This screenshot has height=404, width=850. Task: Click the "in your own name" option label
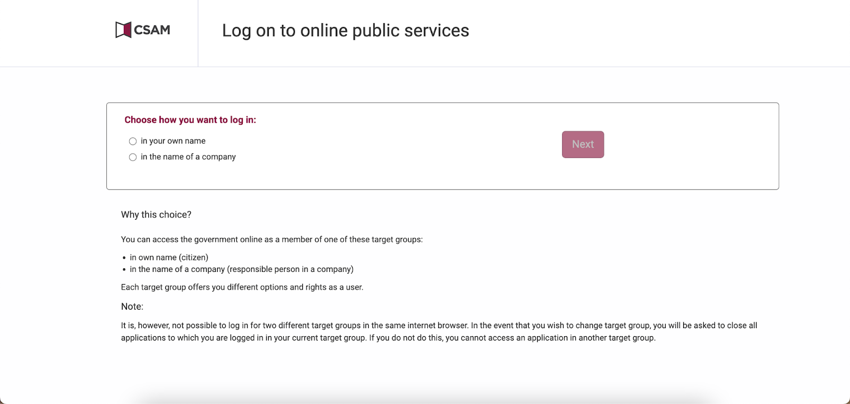pyautogui.click(x=173, y=141)
